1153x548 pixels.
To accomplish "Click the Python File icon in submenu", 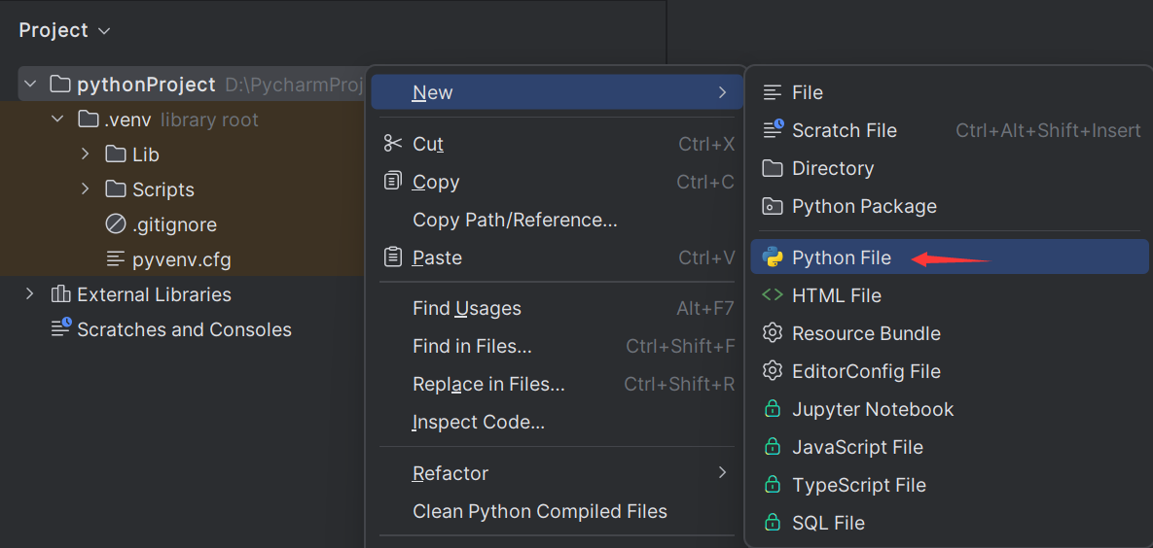I will 773,257.
